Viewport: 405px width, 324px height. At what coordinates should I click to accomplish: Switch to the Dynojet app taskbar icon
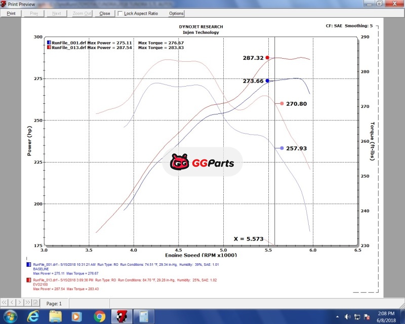tap(121, 316)
